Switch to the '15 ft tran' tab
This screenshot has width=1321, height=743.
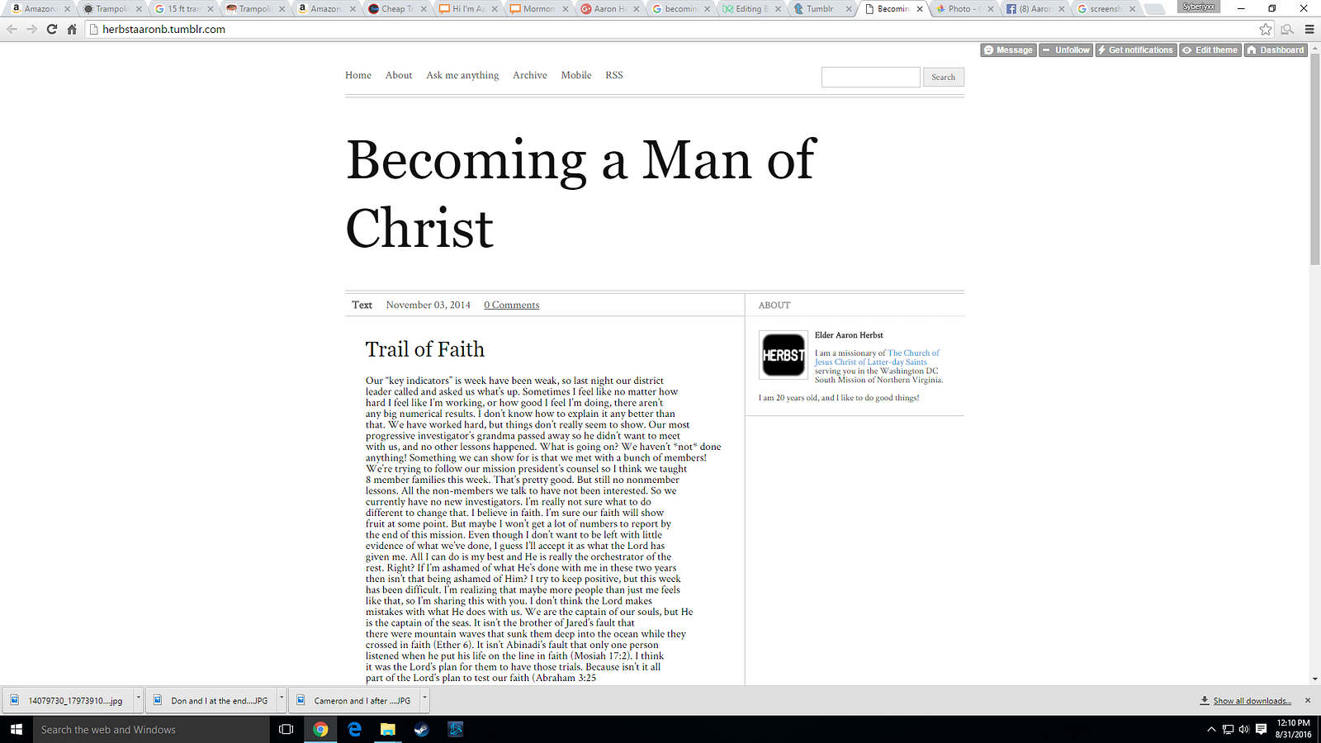183,9
